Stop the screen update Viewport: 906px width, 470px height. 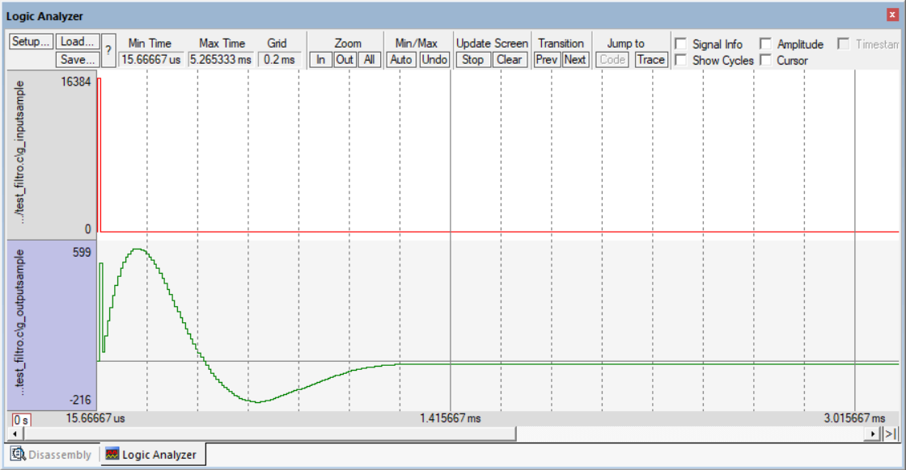(x=473, y=60)
